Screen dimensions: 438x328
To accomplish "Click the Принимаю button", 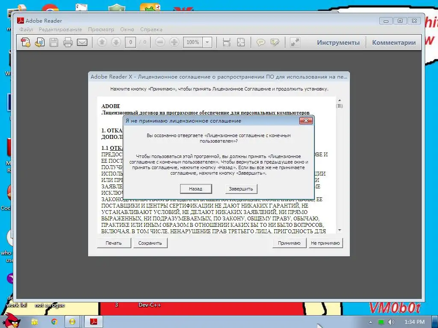I will [x=290, y=243].
